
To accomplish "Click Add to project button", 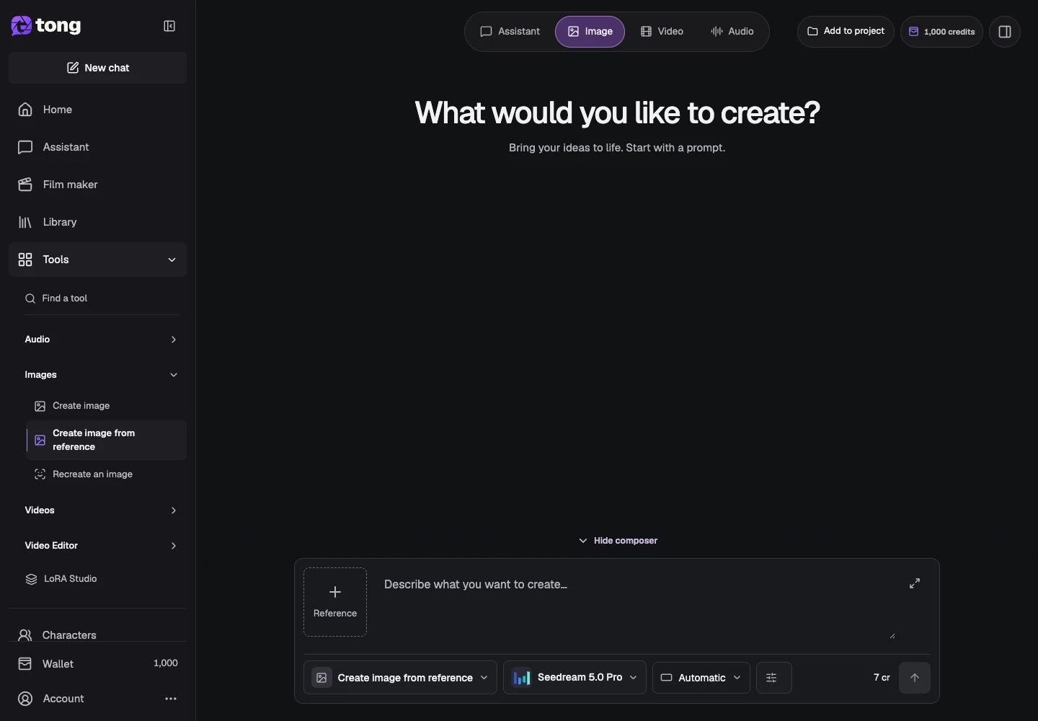I will (846, 32).
